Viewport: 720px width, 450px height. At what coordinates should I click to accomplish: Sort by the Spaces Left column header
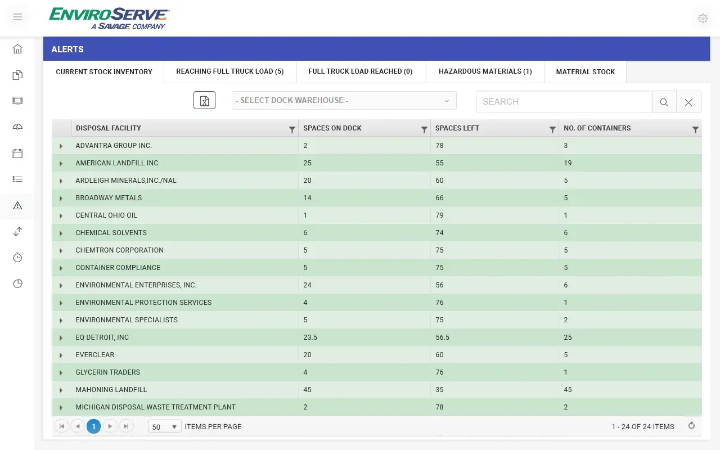(x=457, y=128)
